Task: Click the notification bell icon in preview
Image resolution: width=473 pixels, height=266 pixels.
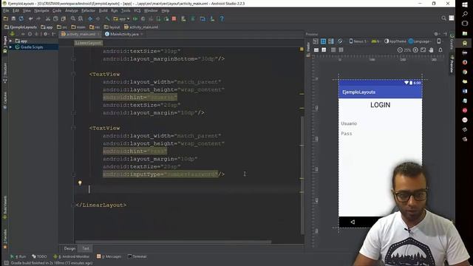Action: [x=440, y=50]
